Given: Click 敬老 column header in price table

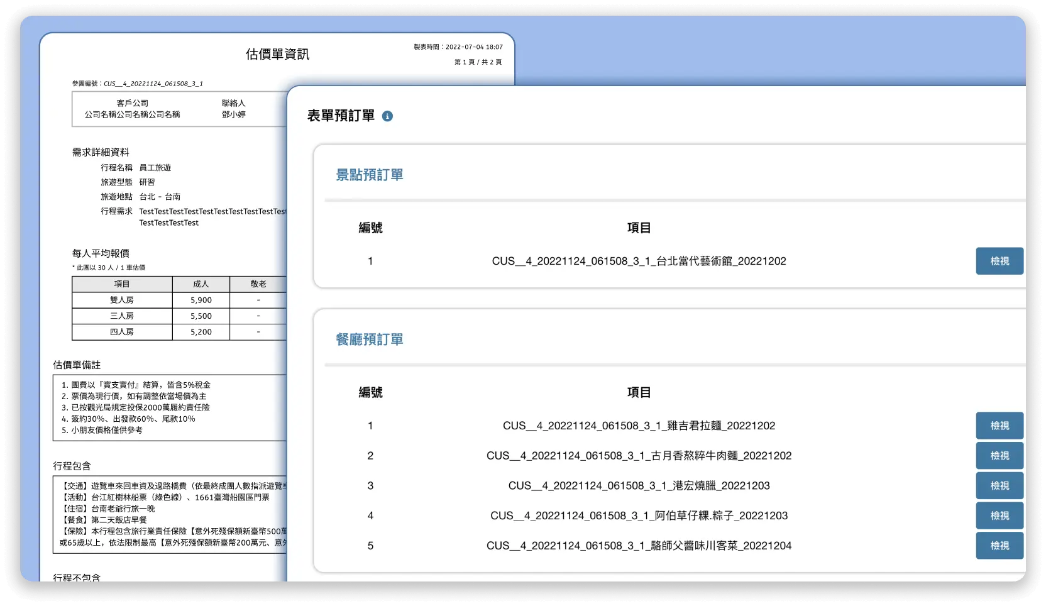Looking at the screenshot, I should coord(258,284).
